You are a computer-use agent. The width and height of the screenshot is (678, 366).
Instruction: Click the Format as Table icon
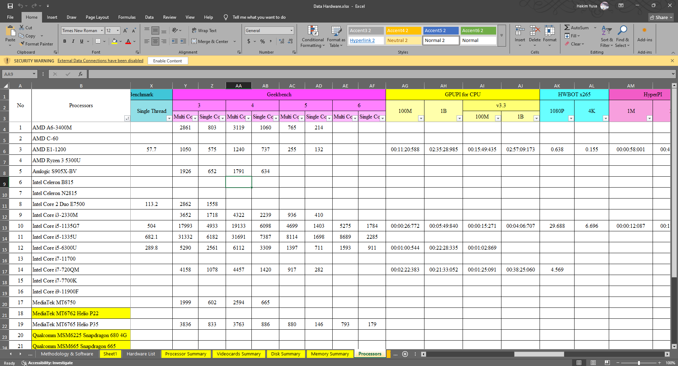click(x=336, y=36)
